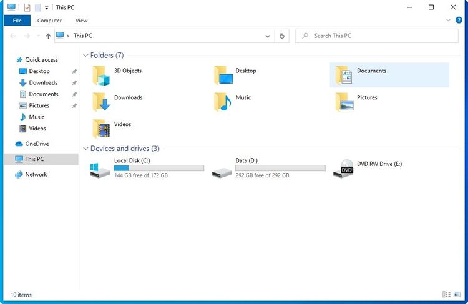Open the View ribbon tab
The image size is (468, 304).
point(81,21)
